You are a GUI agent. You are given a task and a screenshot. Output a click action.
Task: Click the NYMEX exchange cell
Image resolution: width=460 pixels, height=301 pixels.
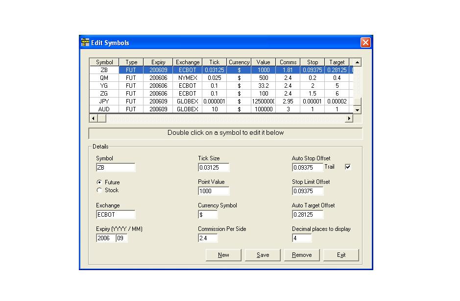coord(188,78)
